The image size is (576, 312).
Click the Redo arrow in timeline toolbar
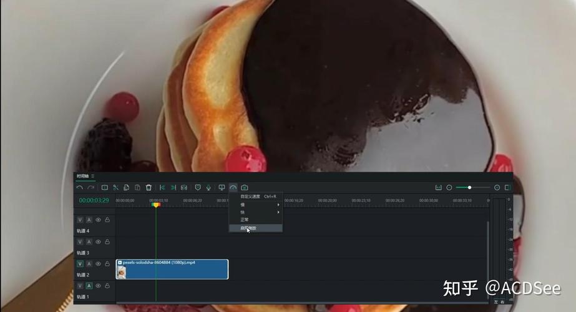pyautogui.click(x=90, y=187)
